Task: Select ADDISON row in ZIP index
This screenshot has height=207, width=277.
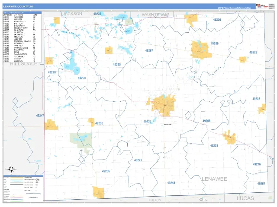Action: point(19,17)
